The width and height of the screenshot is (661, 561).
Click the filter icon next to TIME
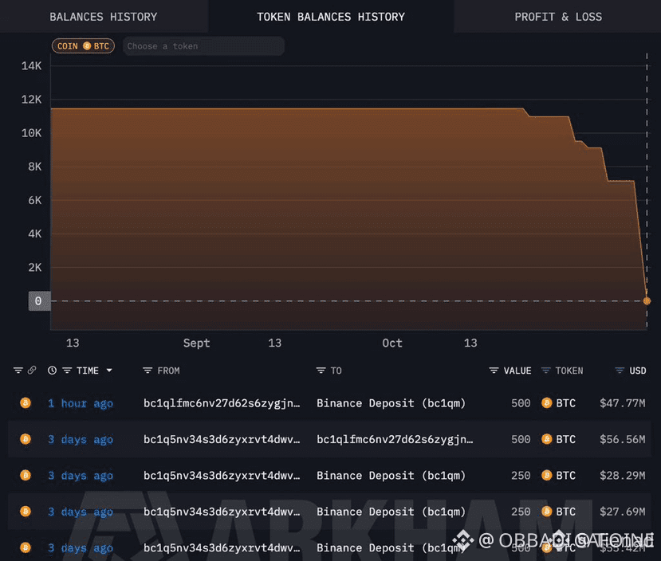(67, 371)
